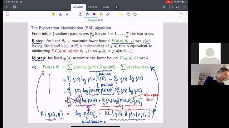Open the three-dots more menu
The width and height of the screenshot is (229, 128).
coord(185,7)
